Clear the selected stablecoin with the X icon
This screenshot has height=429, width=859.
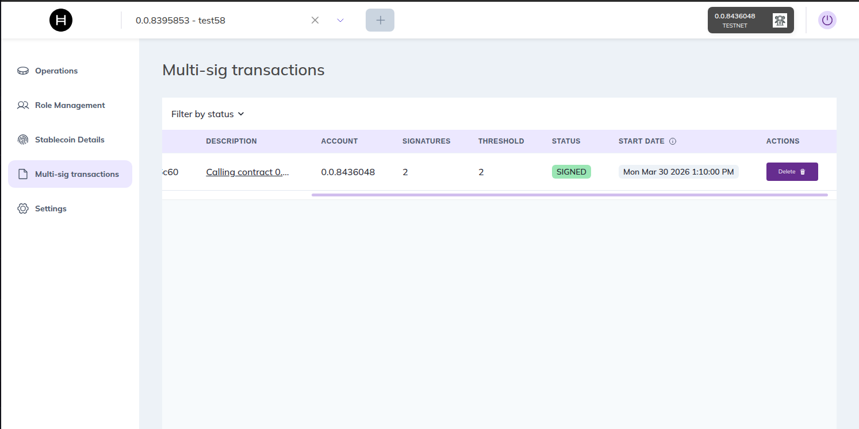tap(315, 20)
